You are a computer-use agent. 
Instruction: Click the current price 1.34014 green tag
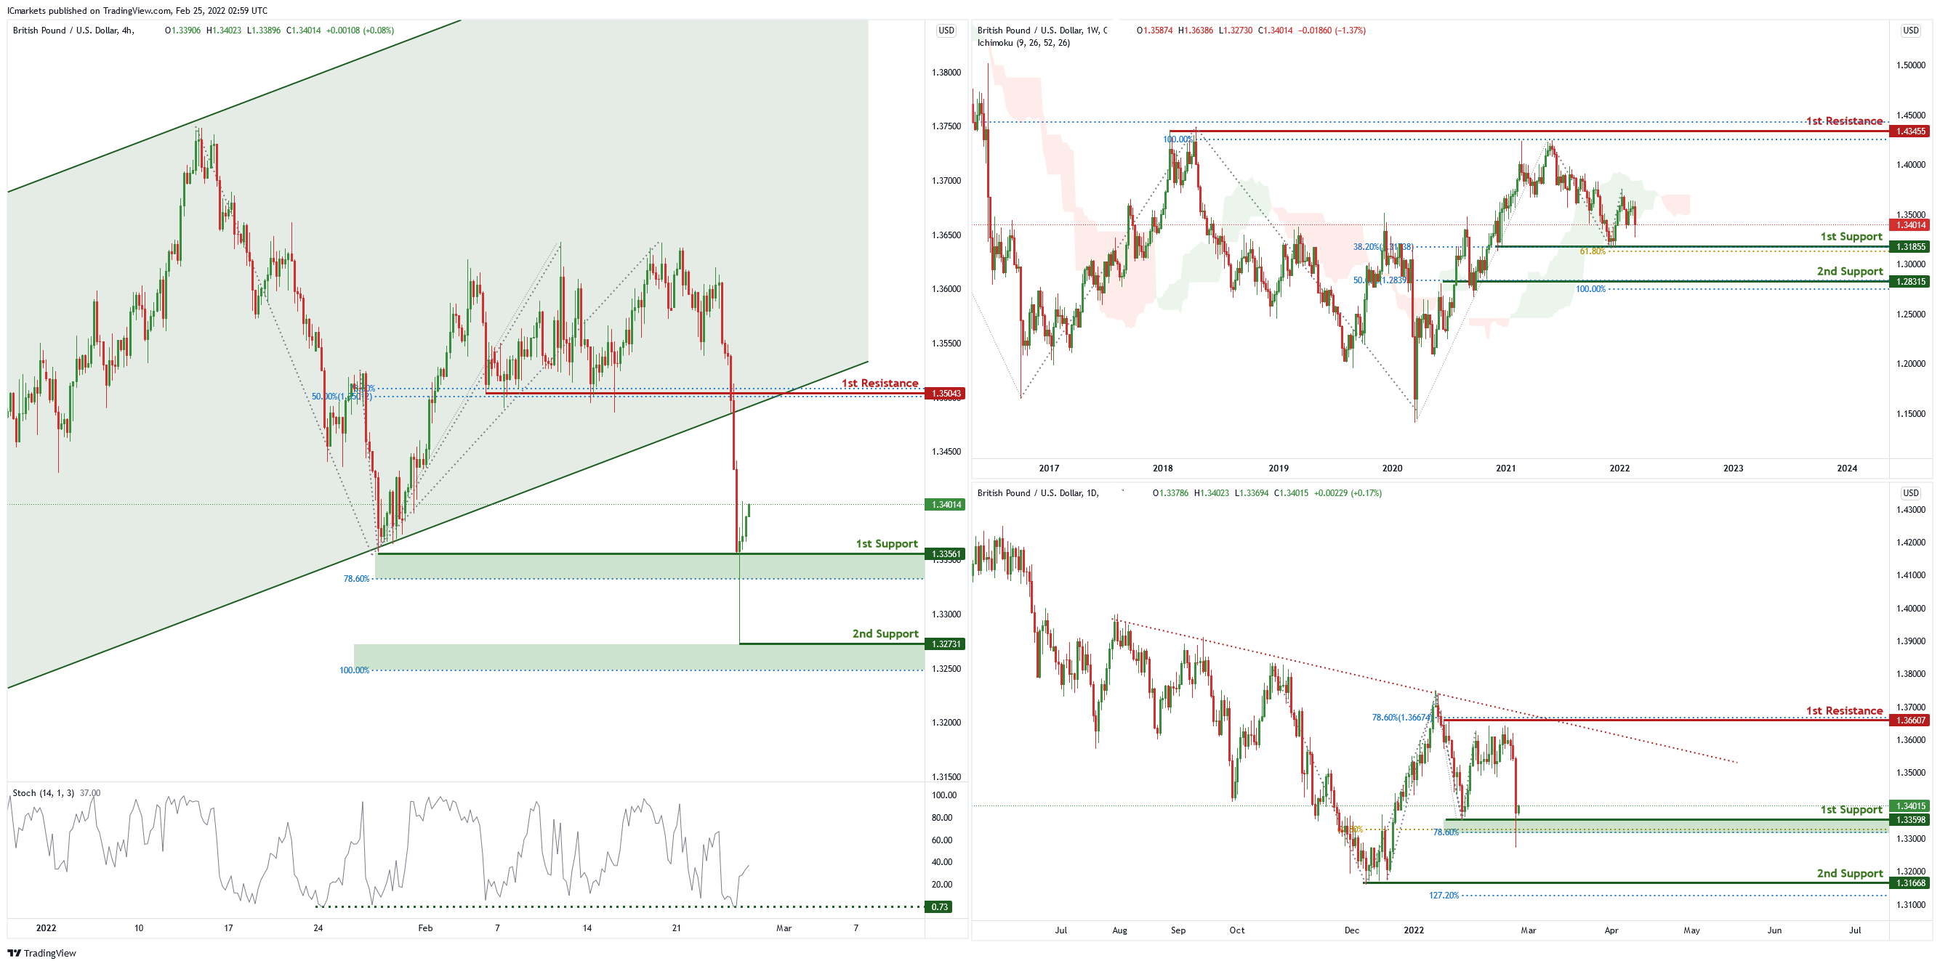[946, 504]
